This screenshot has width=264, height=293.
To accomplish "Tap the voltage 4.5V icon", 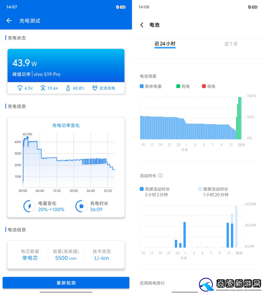I will [x=21, y=88].
